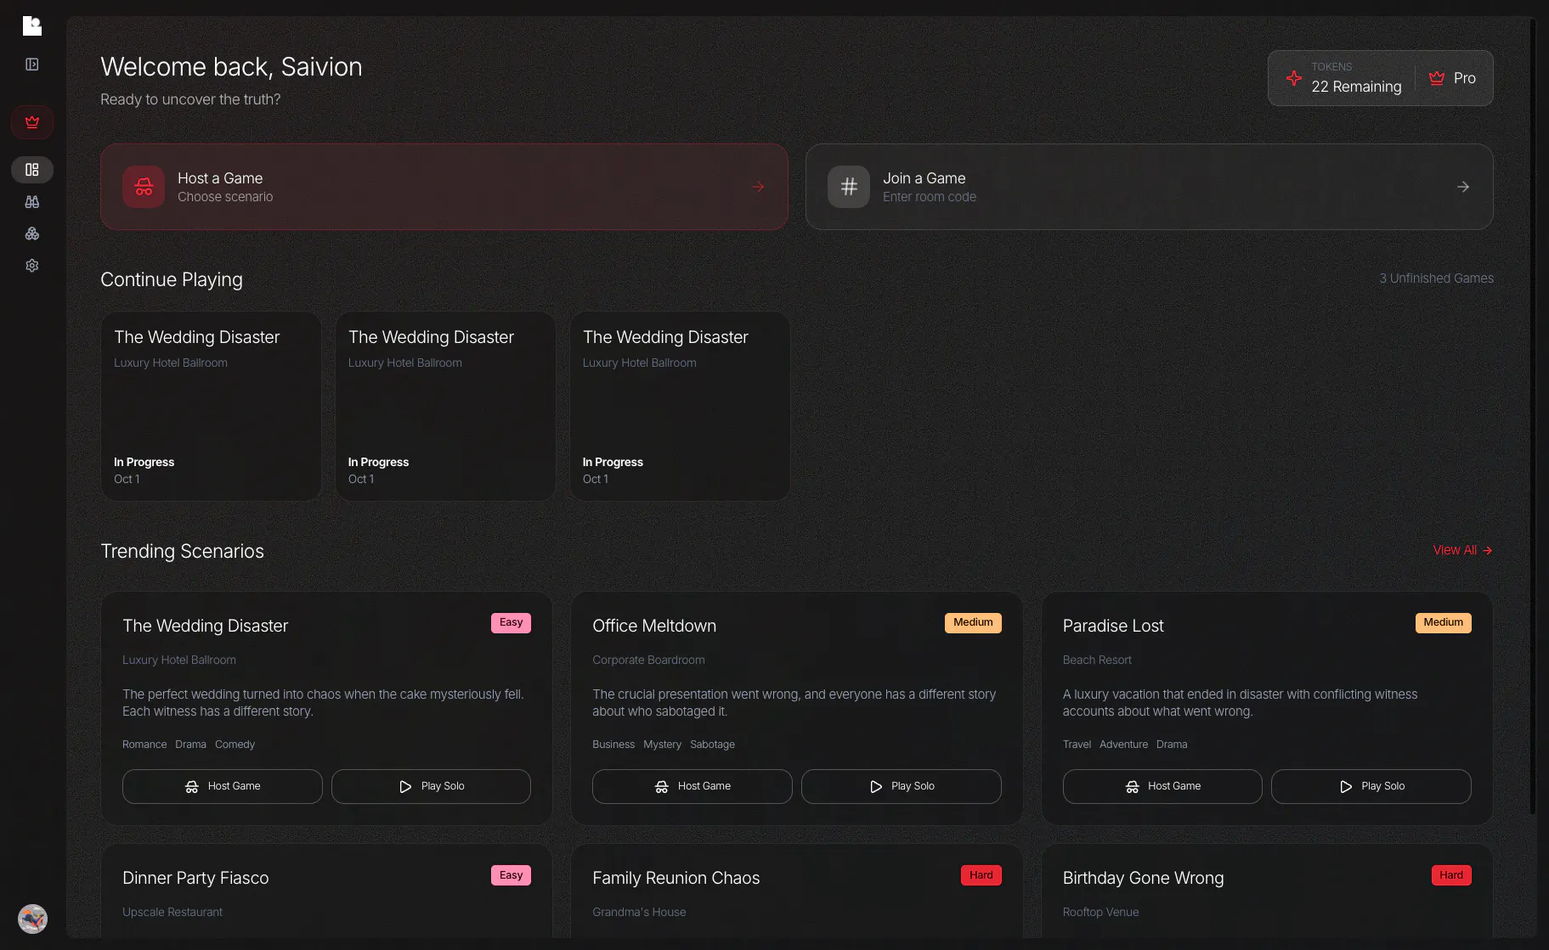This screenshot has height=950, width=1549.
Task: Open the user avatar at bottom left
Action: click(32, 919)
